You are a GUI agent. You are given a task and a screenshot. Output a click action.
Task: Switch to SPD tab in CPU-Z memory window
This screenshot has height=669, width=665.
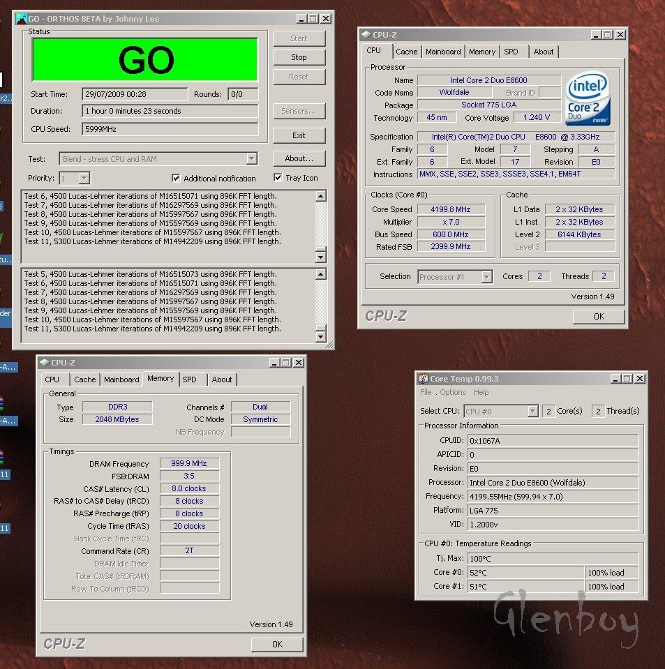tap(189, 379)
